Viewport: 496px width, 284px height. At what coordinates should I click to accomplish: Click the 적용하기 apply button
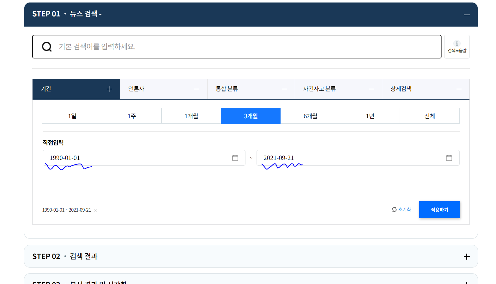click(439, 210)
